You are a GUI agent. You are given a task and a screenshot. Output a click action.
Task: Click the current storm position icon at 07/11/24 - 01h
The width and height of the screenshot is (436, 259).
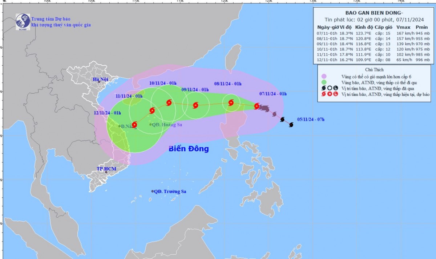coord(257,106)
